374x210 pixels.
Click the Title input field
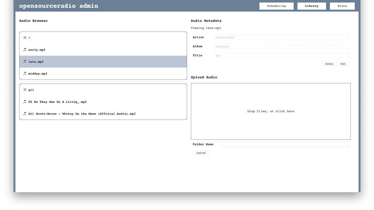[x=282, y=55]
